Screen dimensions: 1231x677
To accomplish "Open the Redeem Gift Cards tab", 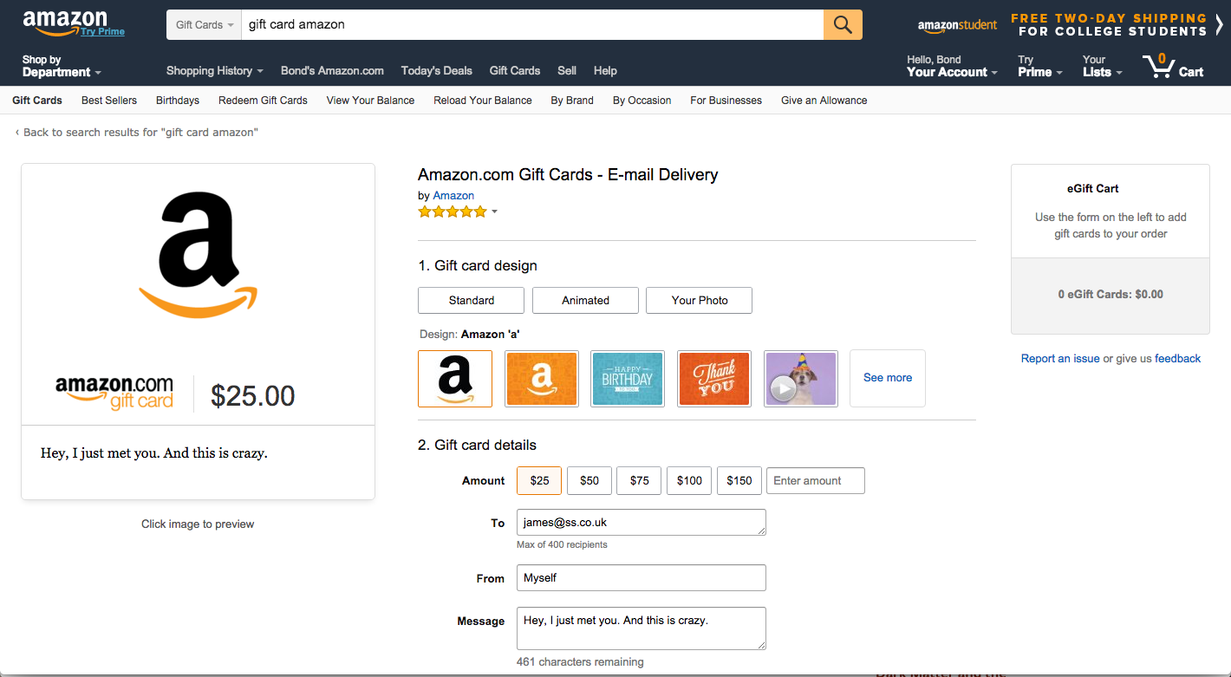I will tap(263, 101).
